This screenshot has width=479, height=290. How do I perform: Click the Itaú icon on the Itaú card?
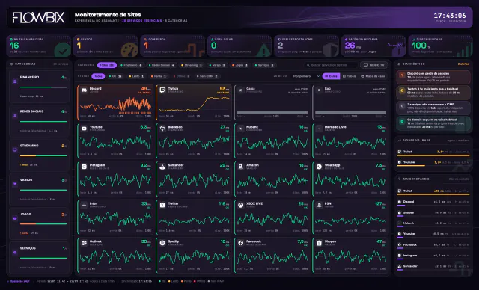(x=320, y=90)
